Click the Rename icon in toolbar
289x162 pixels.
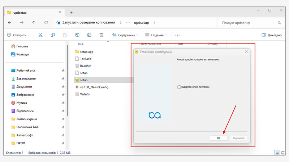pos(77,35)
